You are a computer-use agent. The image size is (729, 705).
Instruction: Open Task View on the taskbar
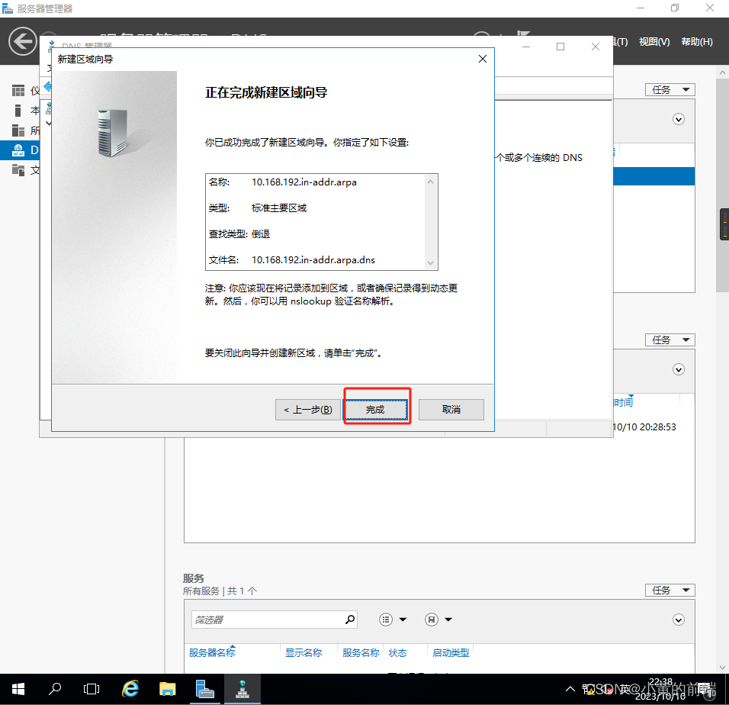92,689
